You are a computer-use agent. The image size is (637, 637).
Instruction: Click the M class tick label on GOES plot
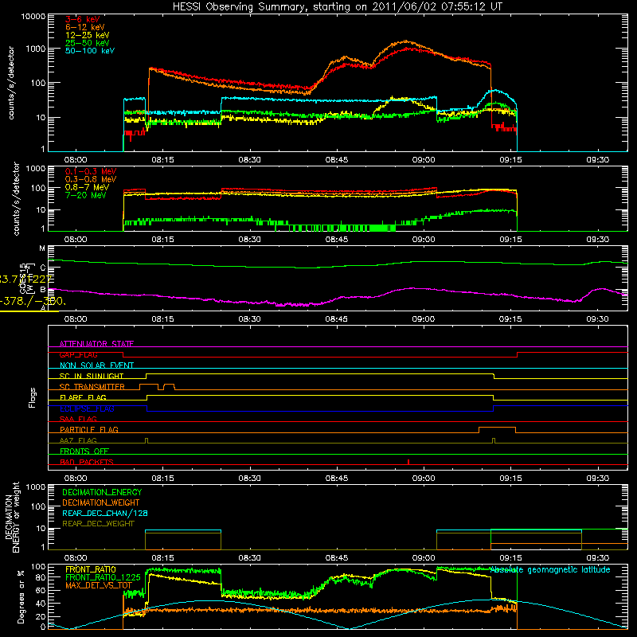click(42, 248)
